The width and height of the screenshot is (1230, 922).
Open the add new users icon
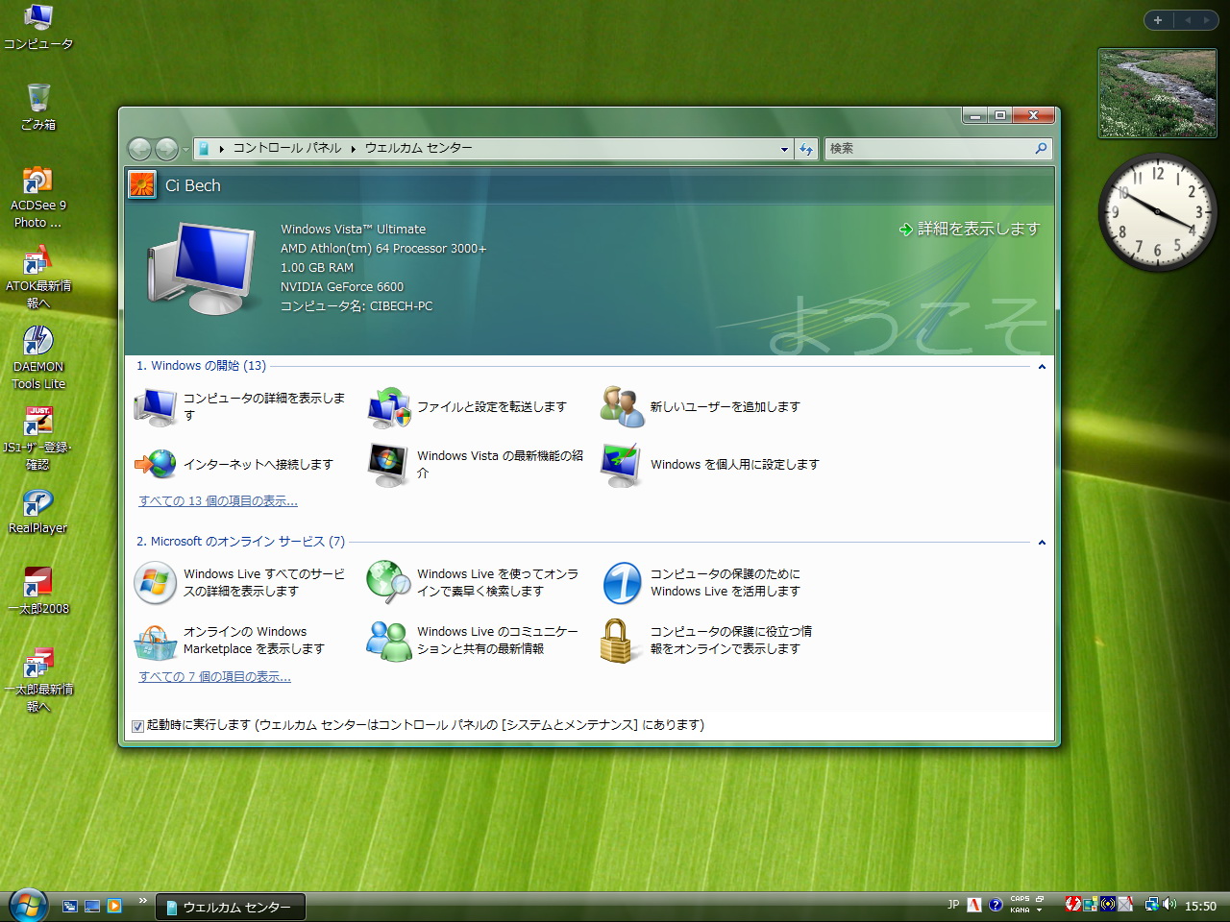click(x=622, y=407)
